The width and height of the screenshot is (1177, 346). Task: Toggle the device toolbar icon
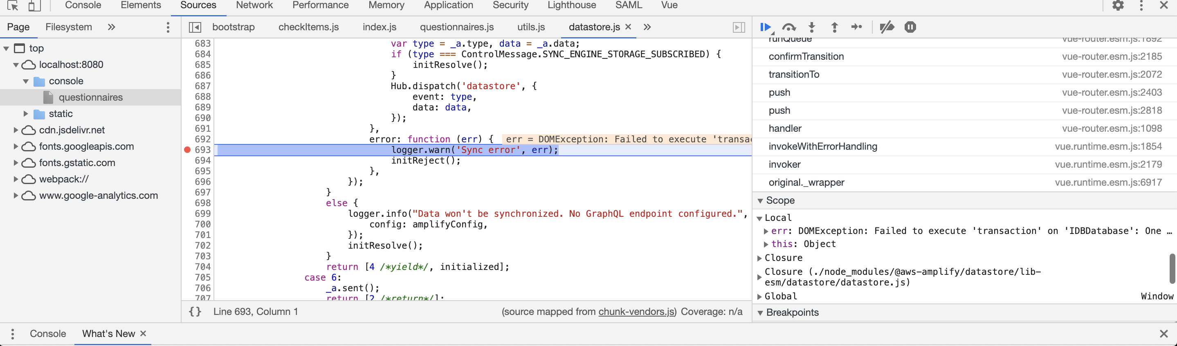coord(34,5)
